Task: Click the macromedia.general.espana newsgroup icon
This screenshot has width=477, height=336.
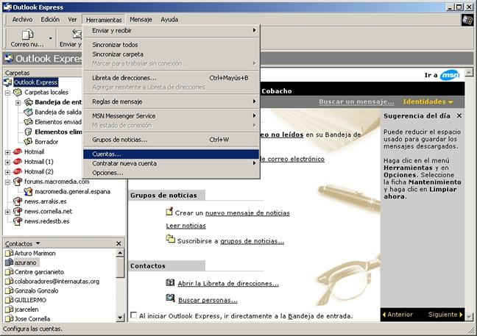Action: point(28,191)
